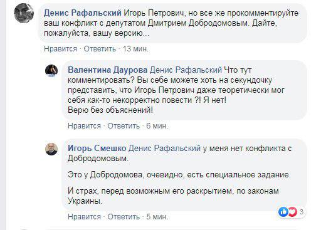Open the Валентина Даурова author name link

click(x=108, y=70)
